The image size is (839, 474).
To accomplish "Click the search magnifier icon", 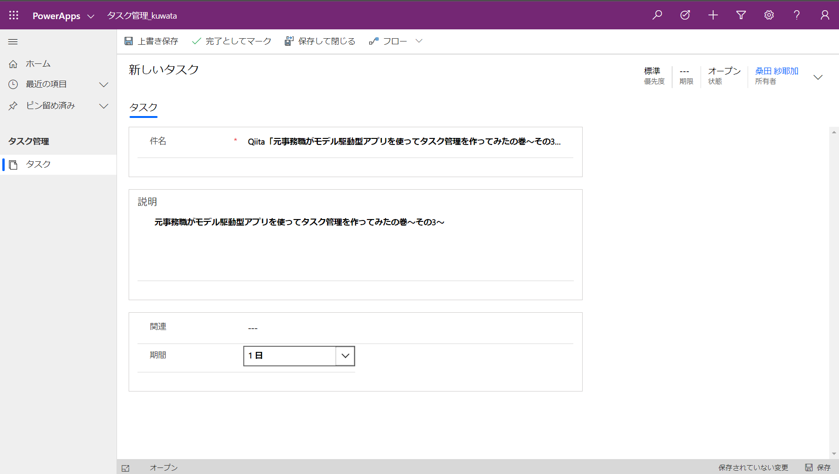I will point(657,15).
